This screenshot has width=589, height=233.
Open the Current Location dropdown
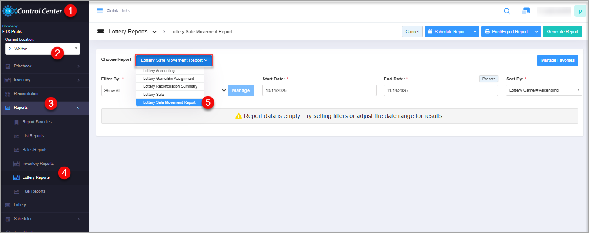pos(43,49)
